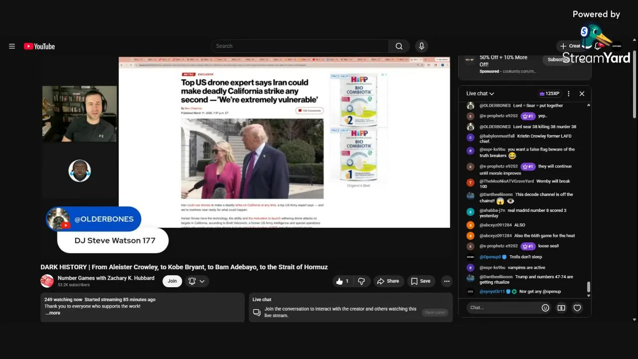
Task: Click @Openup0 'Trolls don't sleep' message
Action: (x=510, y=257)
